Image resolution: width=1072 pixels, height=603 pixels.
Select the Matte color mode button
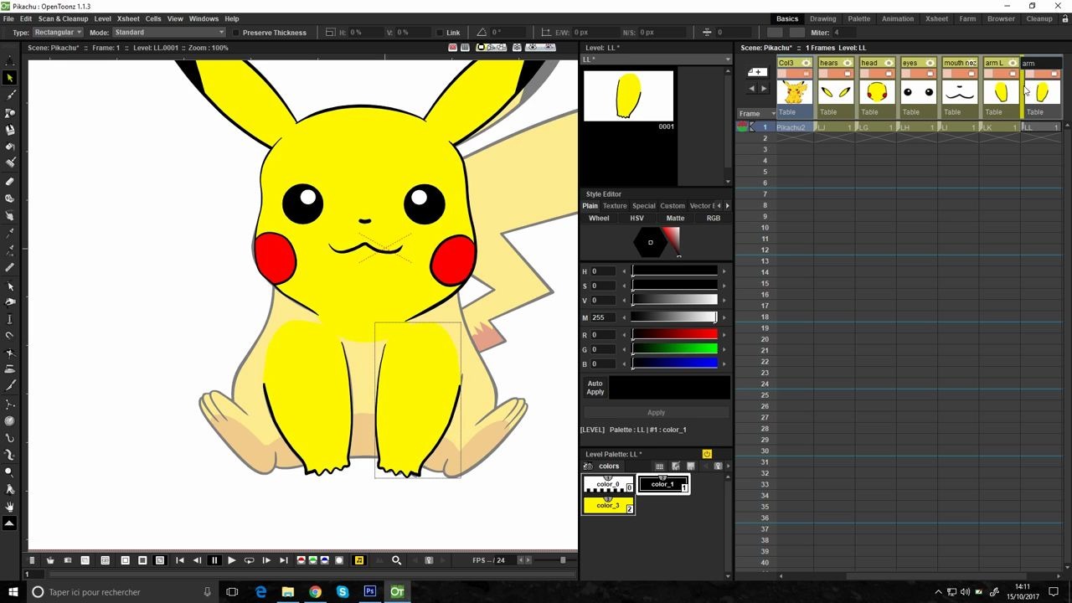(675, 218)
